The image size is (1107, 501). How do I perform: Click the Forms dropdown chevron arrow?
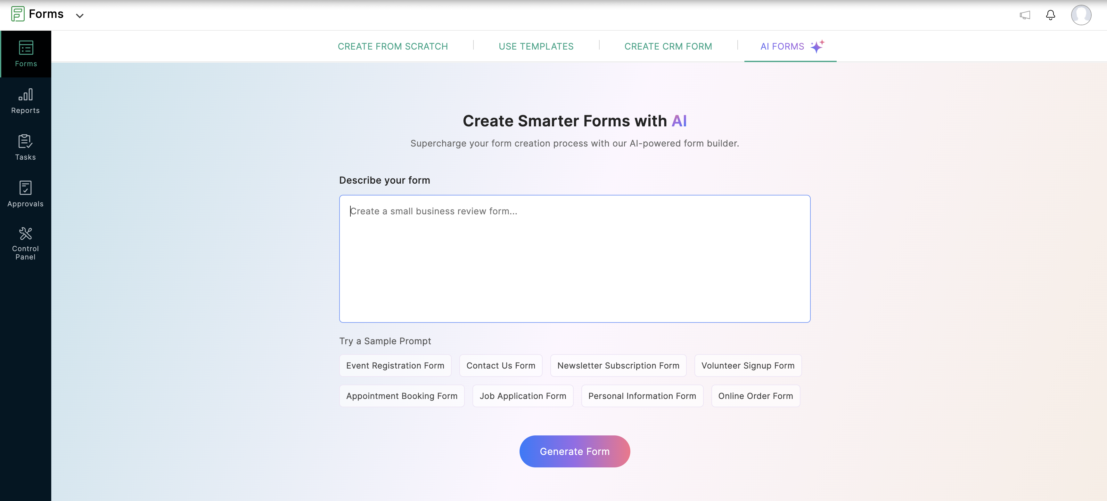coord(80,14)
